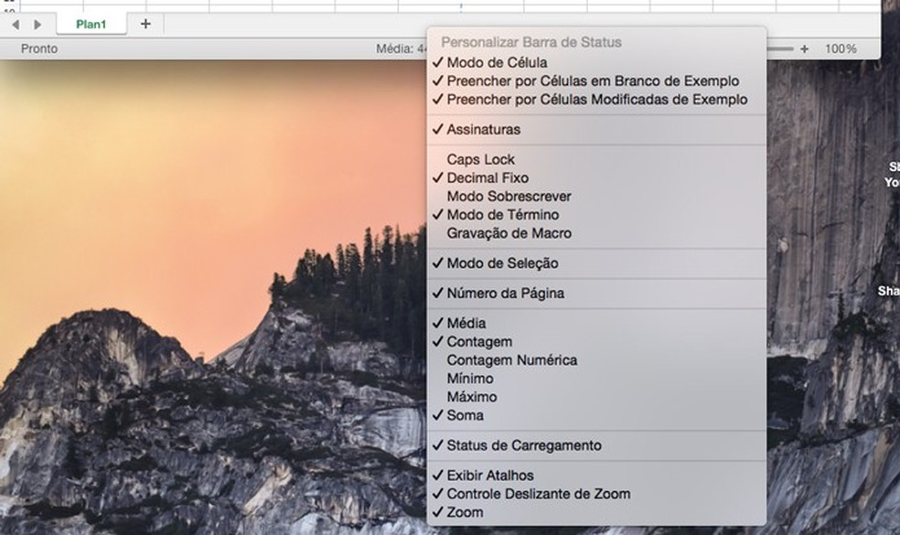Screen dimensions: 900x535
Task: Click the Média value in status bar
Action: tap(402, 48)
